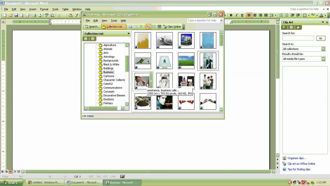
Task: Click the Go button in Clip Art pane
Action: tap(320, 38)
